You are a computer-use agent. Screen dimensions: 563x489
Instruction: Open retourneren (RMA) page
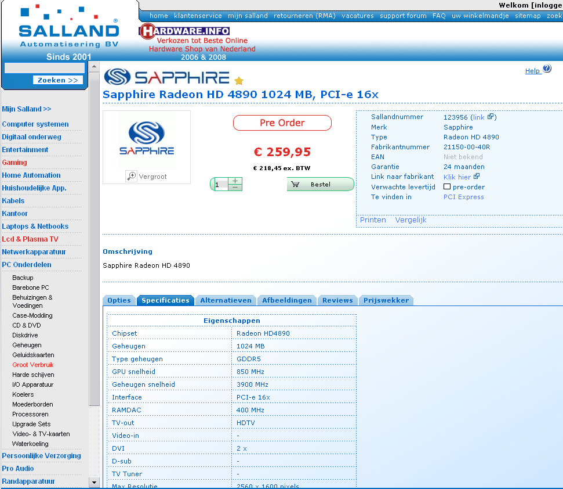pos(304,16)
